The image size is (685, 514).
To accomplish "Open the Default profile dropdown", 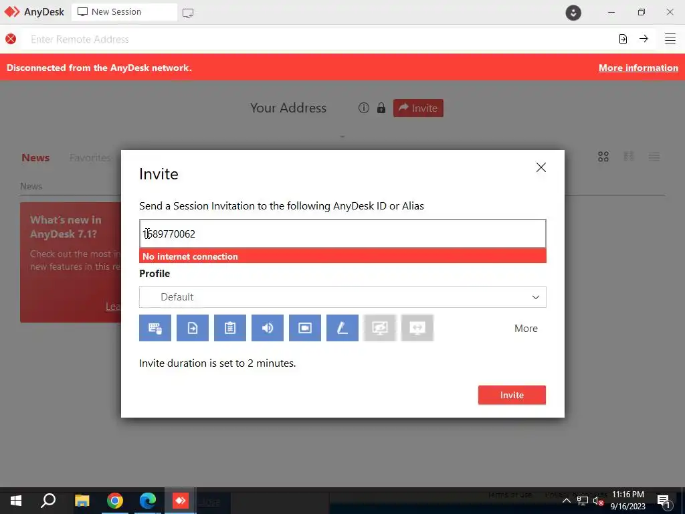I will (x=342, y=297).
